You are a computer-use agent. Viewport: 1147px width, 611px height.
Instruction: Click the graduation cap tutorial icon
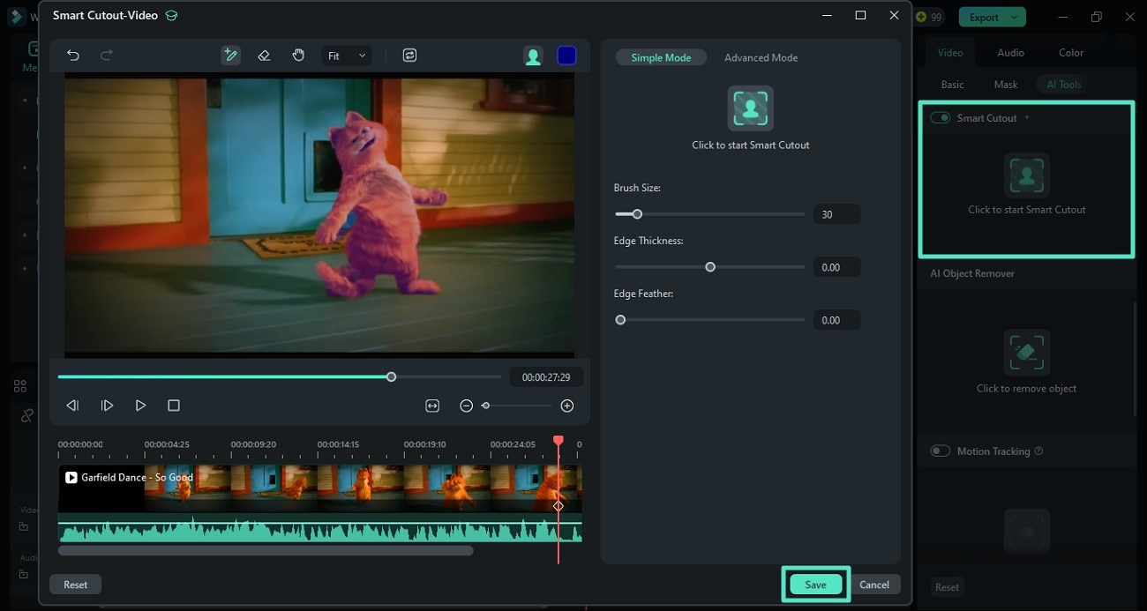[x=172, y=16]
